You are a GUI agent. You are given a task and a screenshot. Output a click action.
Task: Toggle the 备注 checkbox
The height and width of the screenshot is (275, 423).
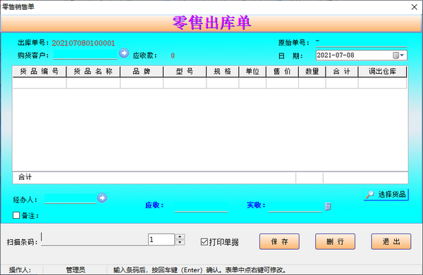coord(16,215)
